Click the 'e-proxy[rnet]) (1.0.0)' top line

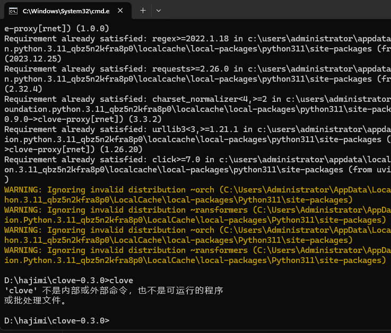[56, 29]
